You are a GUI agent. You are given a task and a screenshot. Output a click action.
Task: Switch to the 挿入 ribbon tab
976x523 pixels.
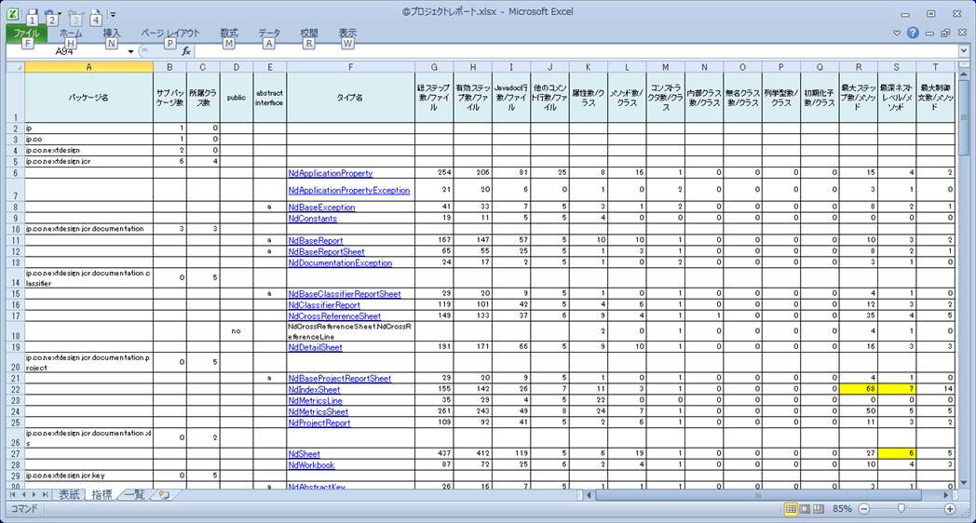pos(112,33)
